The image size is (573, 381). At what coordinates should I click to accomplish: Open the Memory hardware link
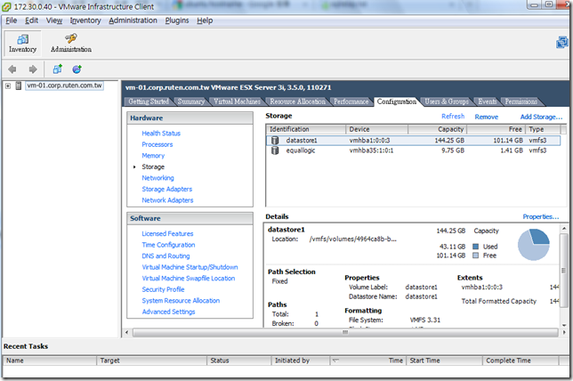click(x=153, y=156)
